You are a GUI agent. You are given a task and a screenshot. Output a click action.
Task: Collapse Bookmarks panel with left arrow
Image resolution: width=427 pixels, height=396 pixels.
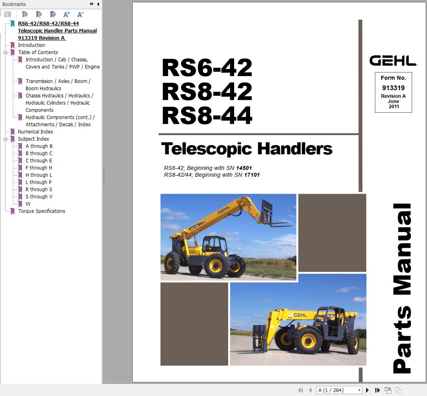tap(98, 4)
